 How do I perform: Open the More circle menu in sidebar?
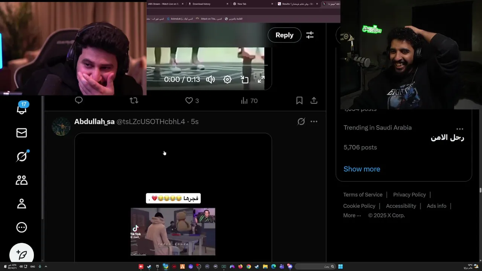[21, 227]
